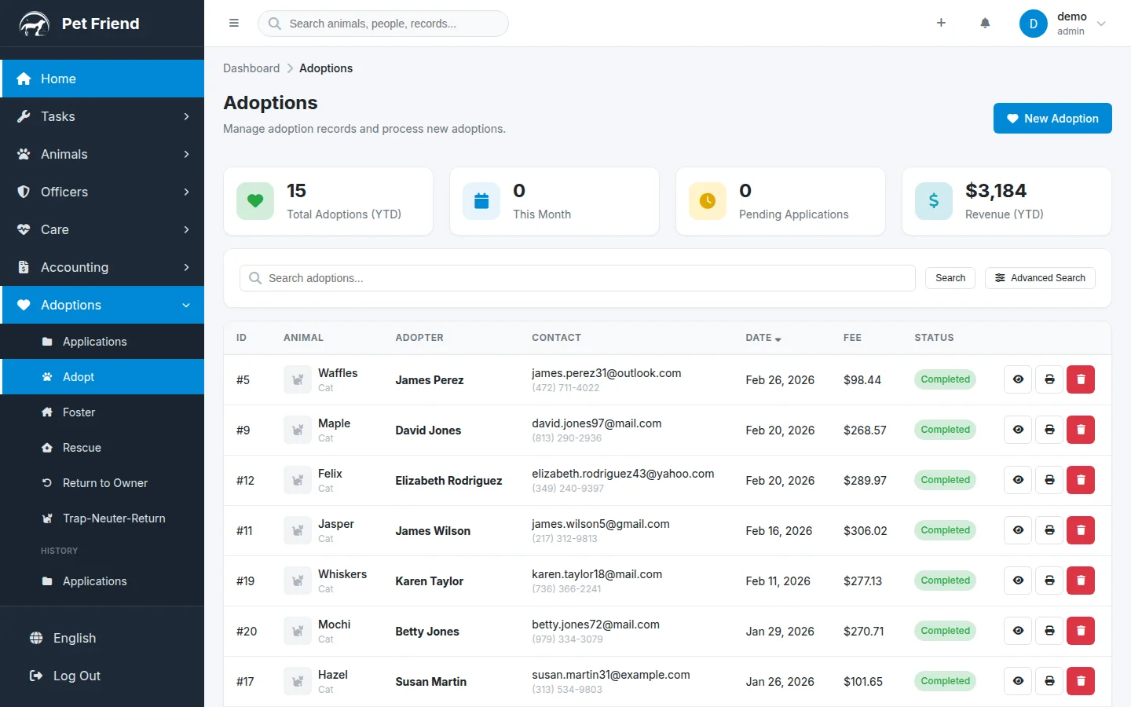Print adoption record for Maple
Viewport: 1131px width, 707px height.
pos(1049,430)
